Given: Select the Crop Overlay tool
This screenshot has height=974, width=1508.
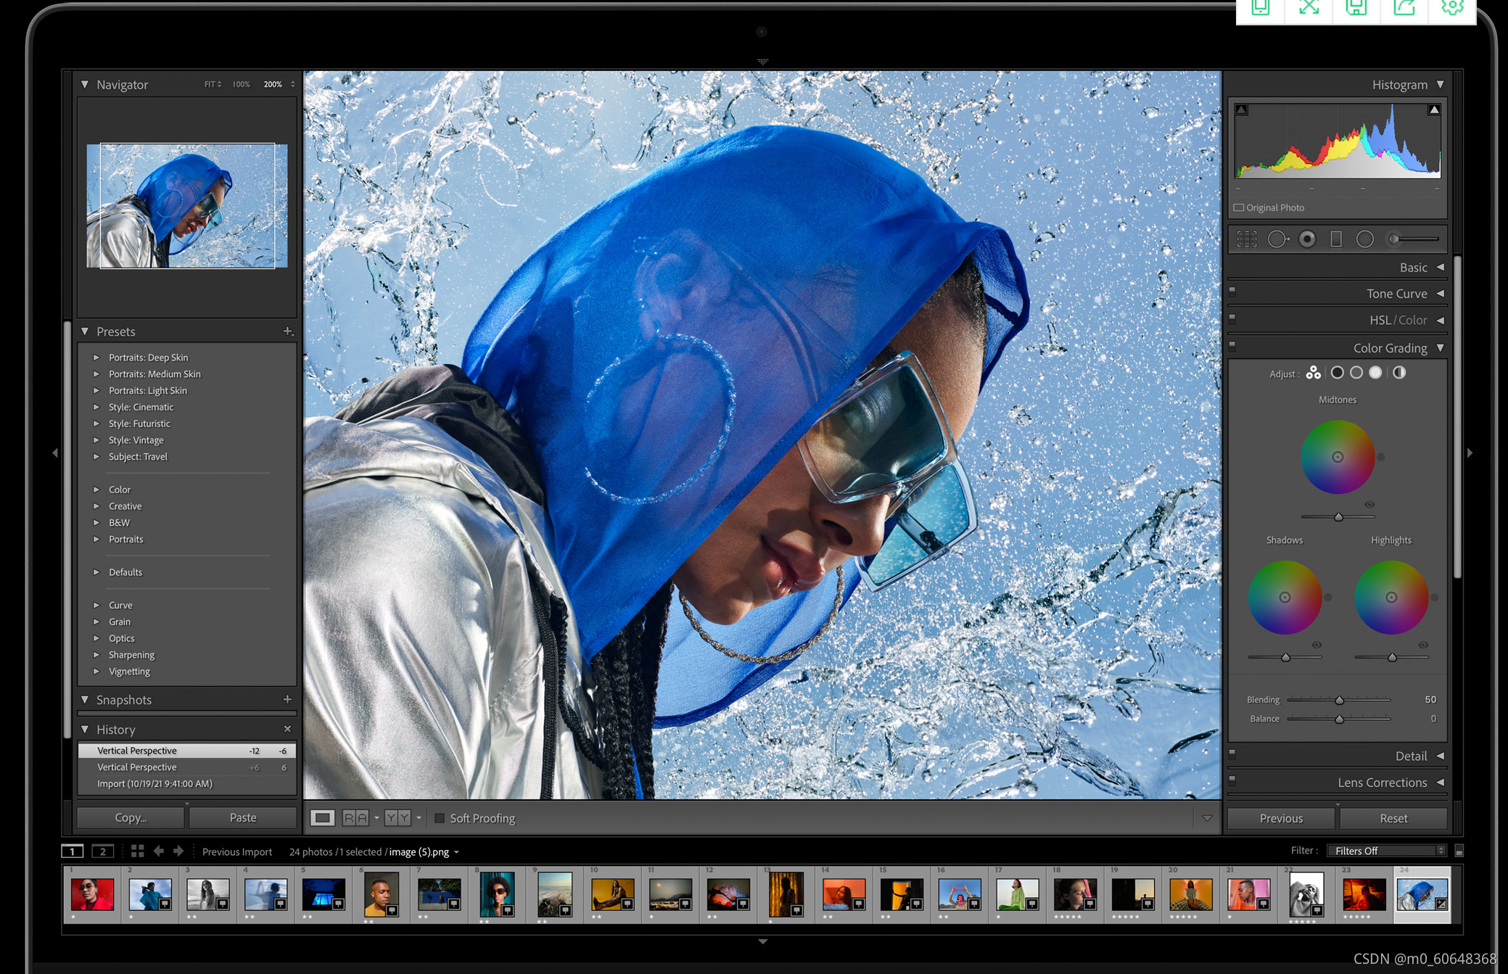Looking at the screenshot, I should pyautogui.click(x=1246, y=239).
